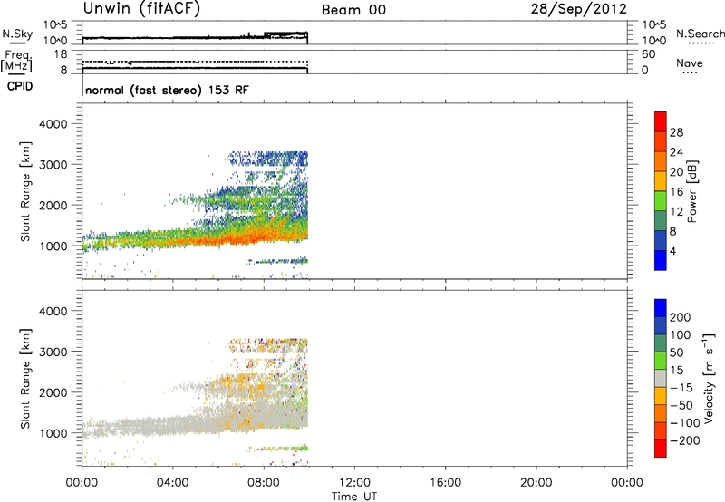Click the 'Time UT' axis title
Image resolution: width=725 pixels, height=502 pixels.
click(x=354, y=497)
